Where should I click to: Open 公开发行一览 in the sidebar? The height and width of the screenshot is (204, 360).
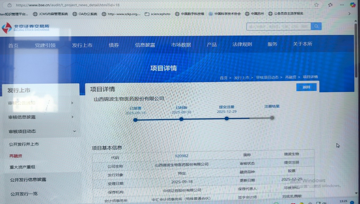pyautogui.click(x=24, y=194)
